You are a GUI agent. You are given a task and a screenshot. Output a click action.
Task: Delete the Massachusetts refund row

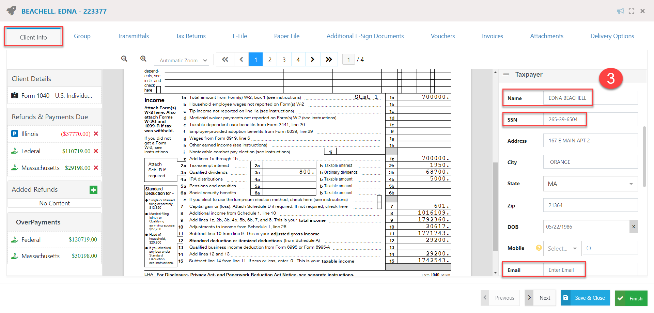tap(96, 168)
